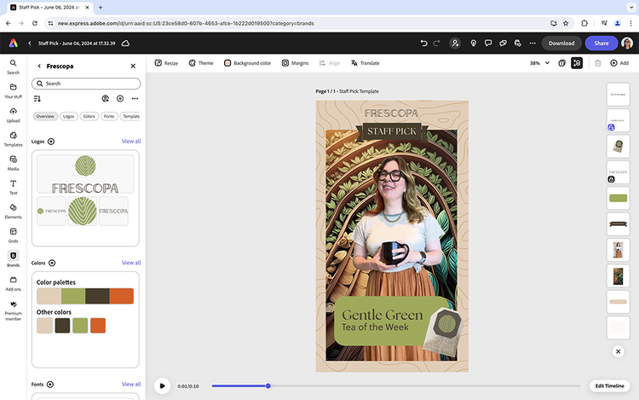This screenshot has width=639, height=400.
Task: Click View all next to Colors
Action: click(131, 263)
